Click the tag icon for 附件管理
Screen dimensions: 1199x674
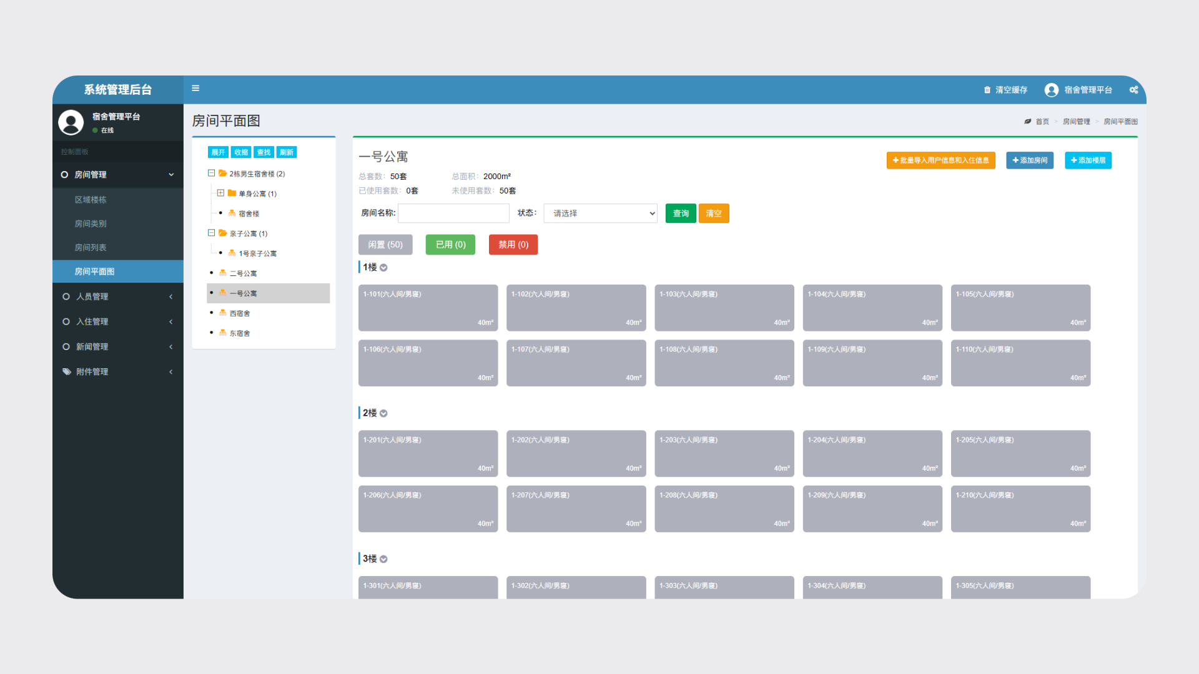coord(66,372)
